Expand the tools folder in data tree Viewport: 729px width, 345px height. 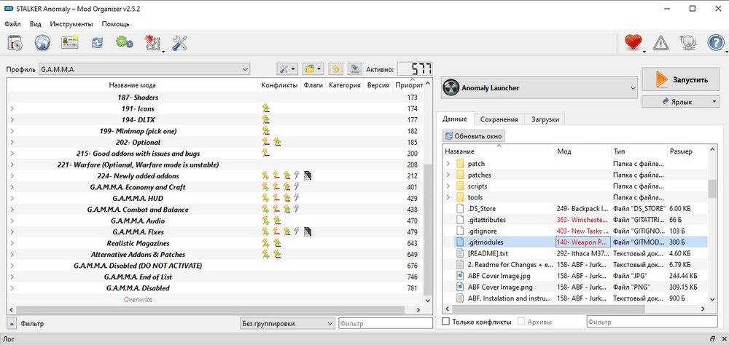click(x=448, y=197)
